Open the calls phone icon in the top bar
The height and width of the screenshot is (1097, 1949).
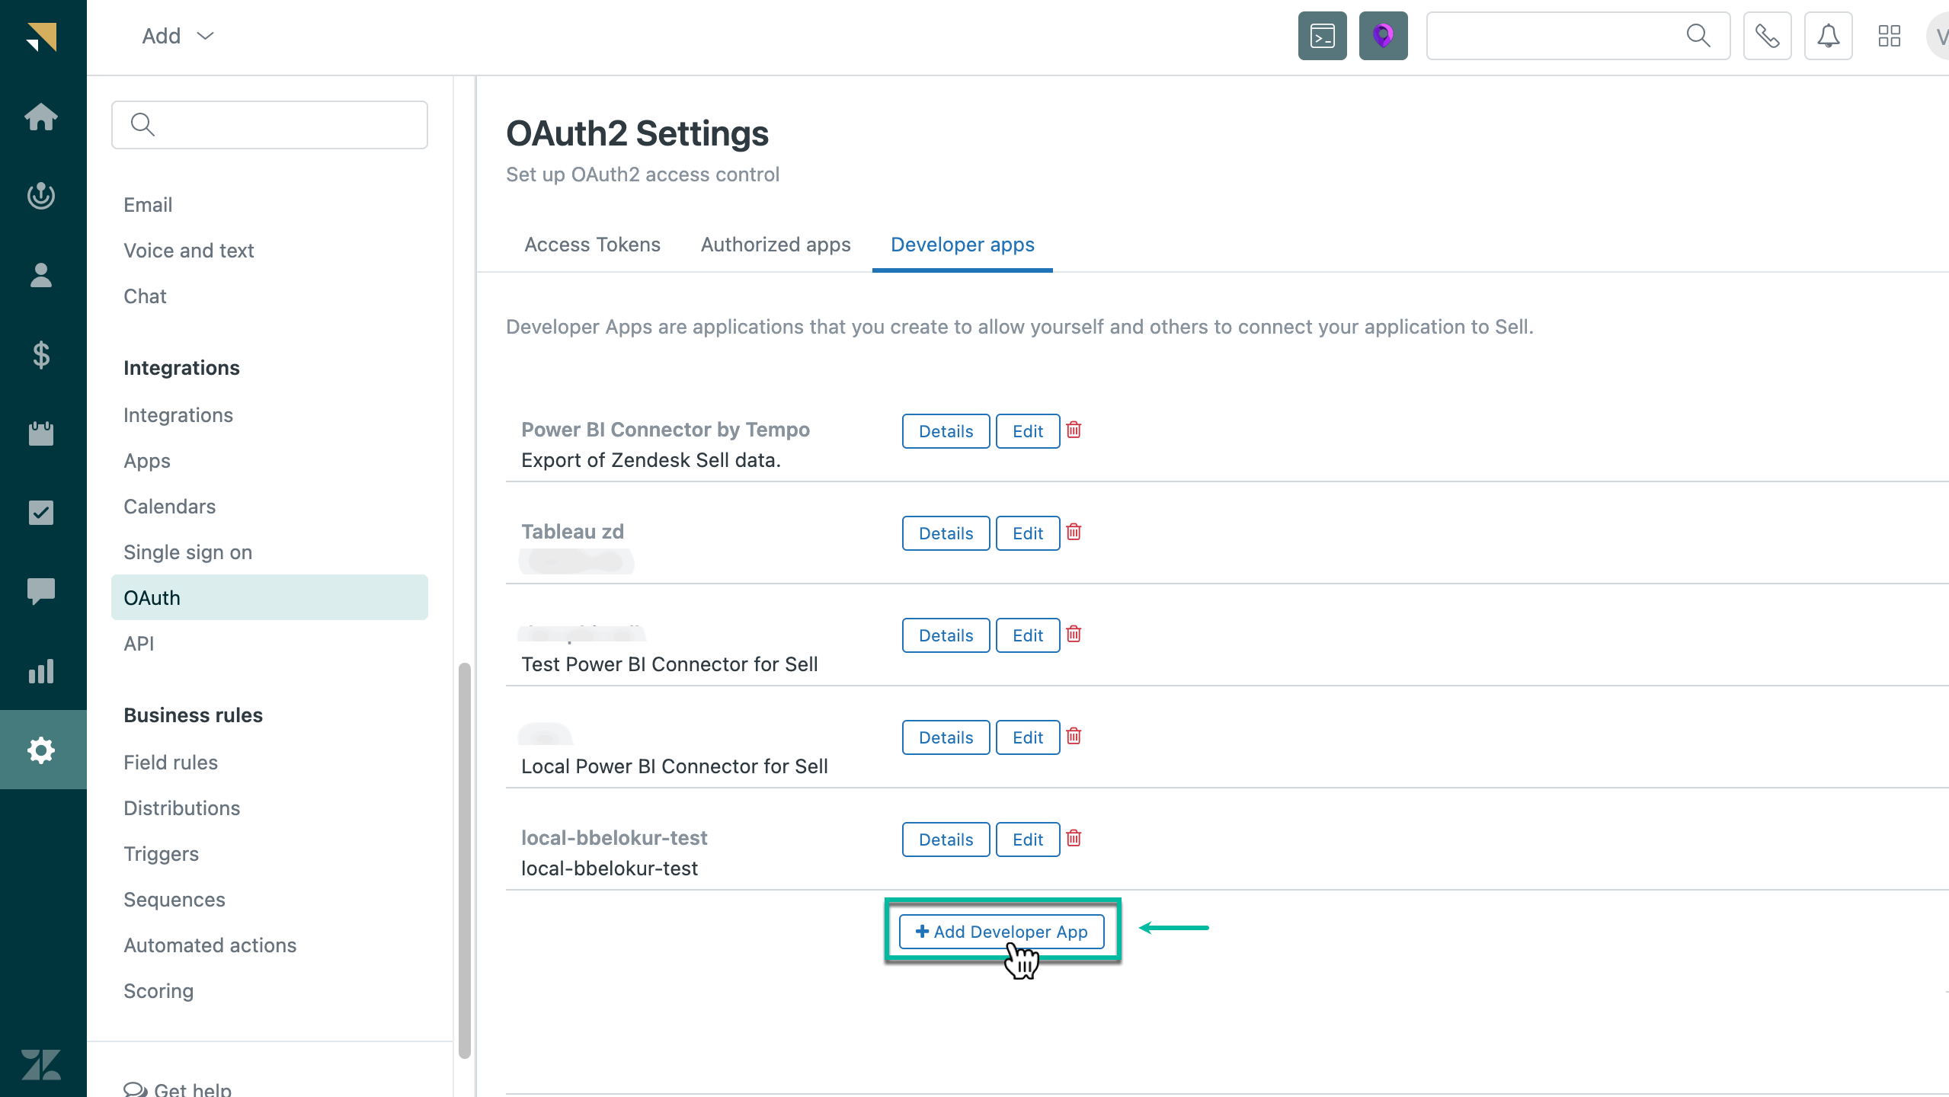click(x=1766, y=36)
